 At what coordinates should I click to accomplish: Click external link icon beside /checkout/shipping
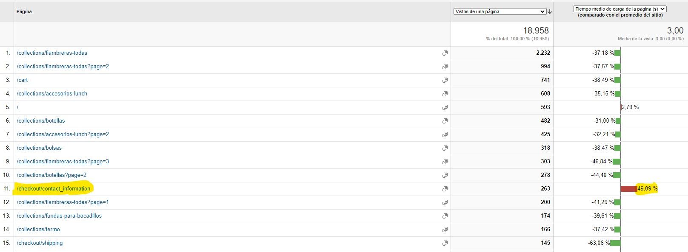(x=445, y=243)
